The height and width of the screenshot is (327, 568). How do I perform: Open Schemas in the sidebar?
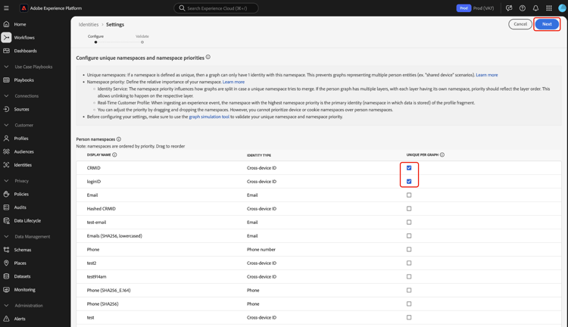pyautogui.click(x=23, y=250)
